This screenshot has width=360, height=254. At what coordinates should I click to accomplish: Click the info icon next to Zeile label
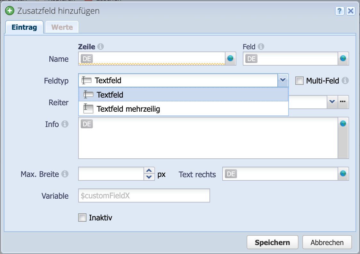tap(100, 46)
